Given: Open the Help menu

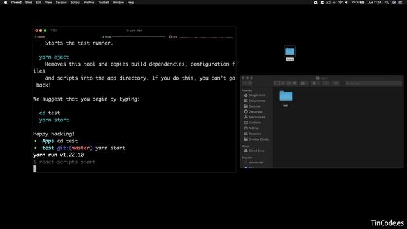Looking at the screenshot, I should pos(131,3).
